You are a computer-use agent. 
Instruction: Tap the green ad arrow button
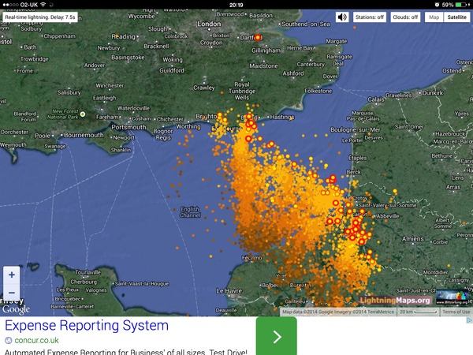[277, 337]
